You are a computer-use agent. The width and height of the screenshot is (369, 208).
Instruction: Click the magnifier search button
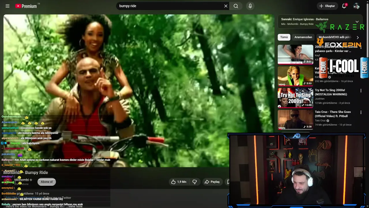pos(236,6)
